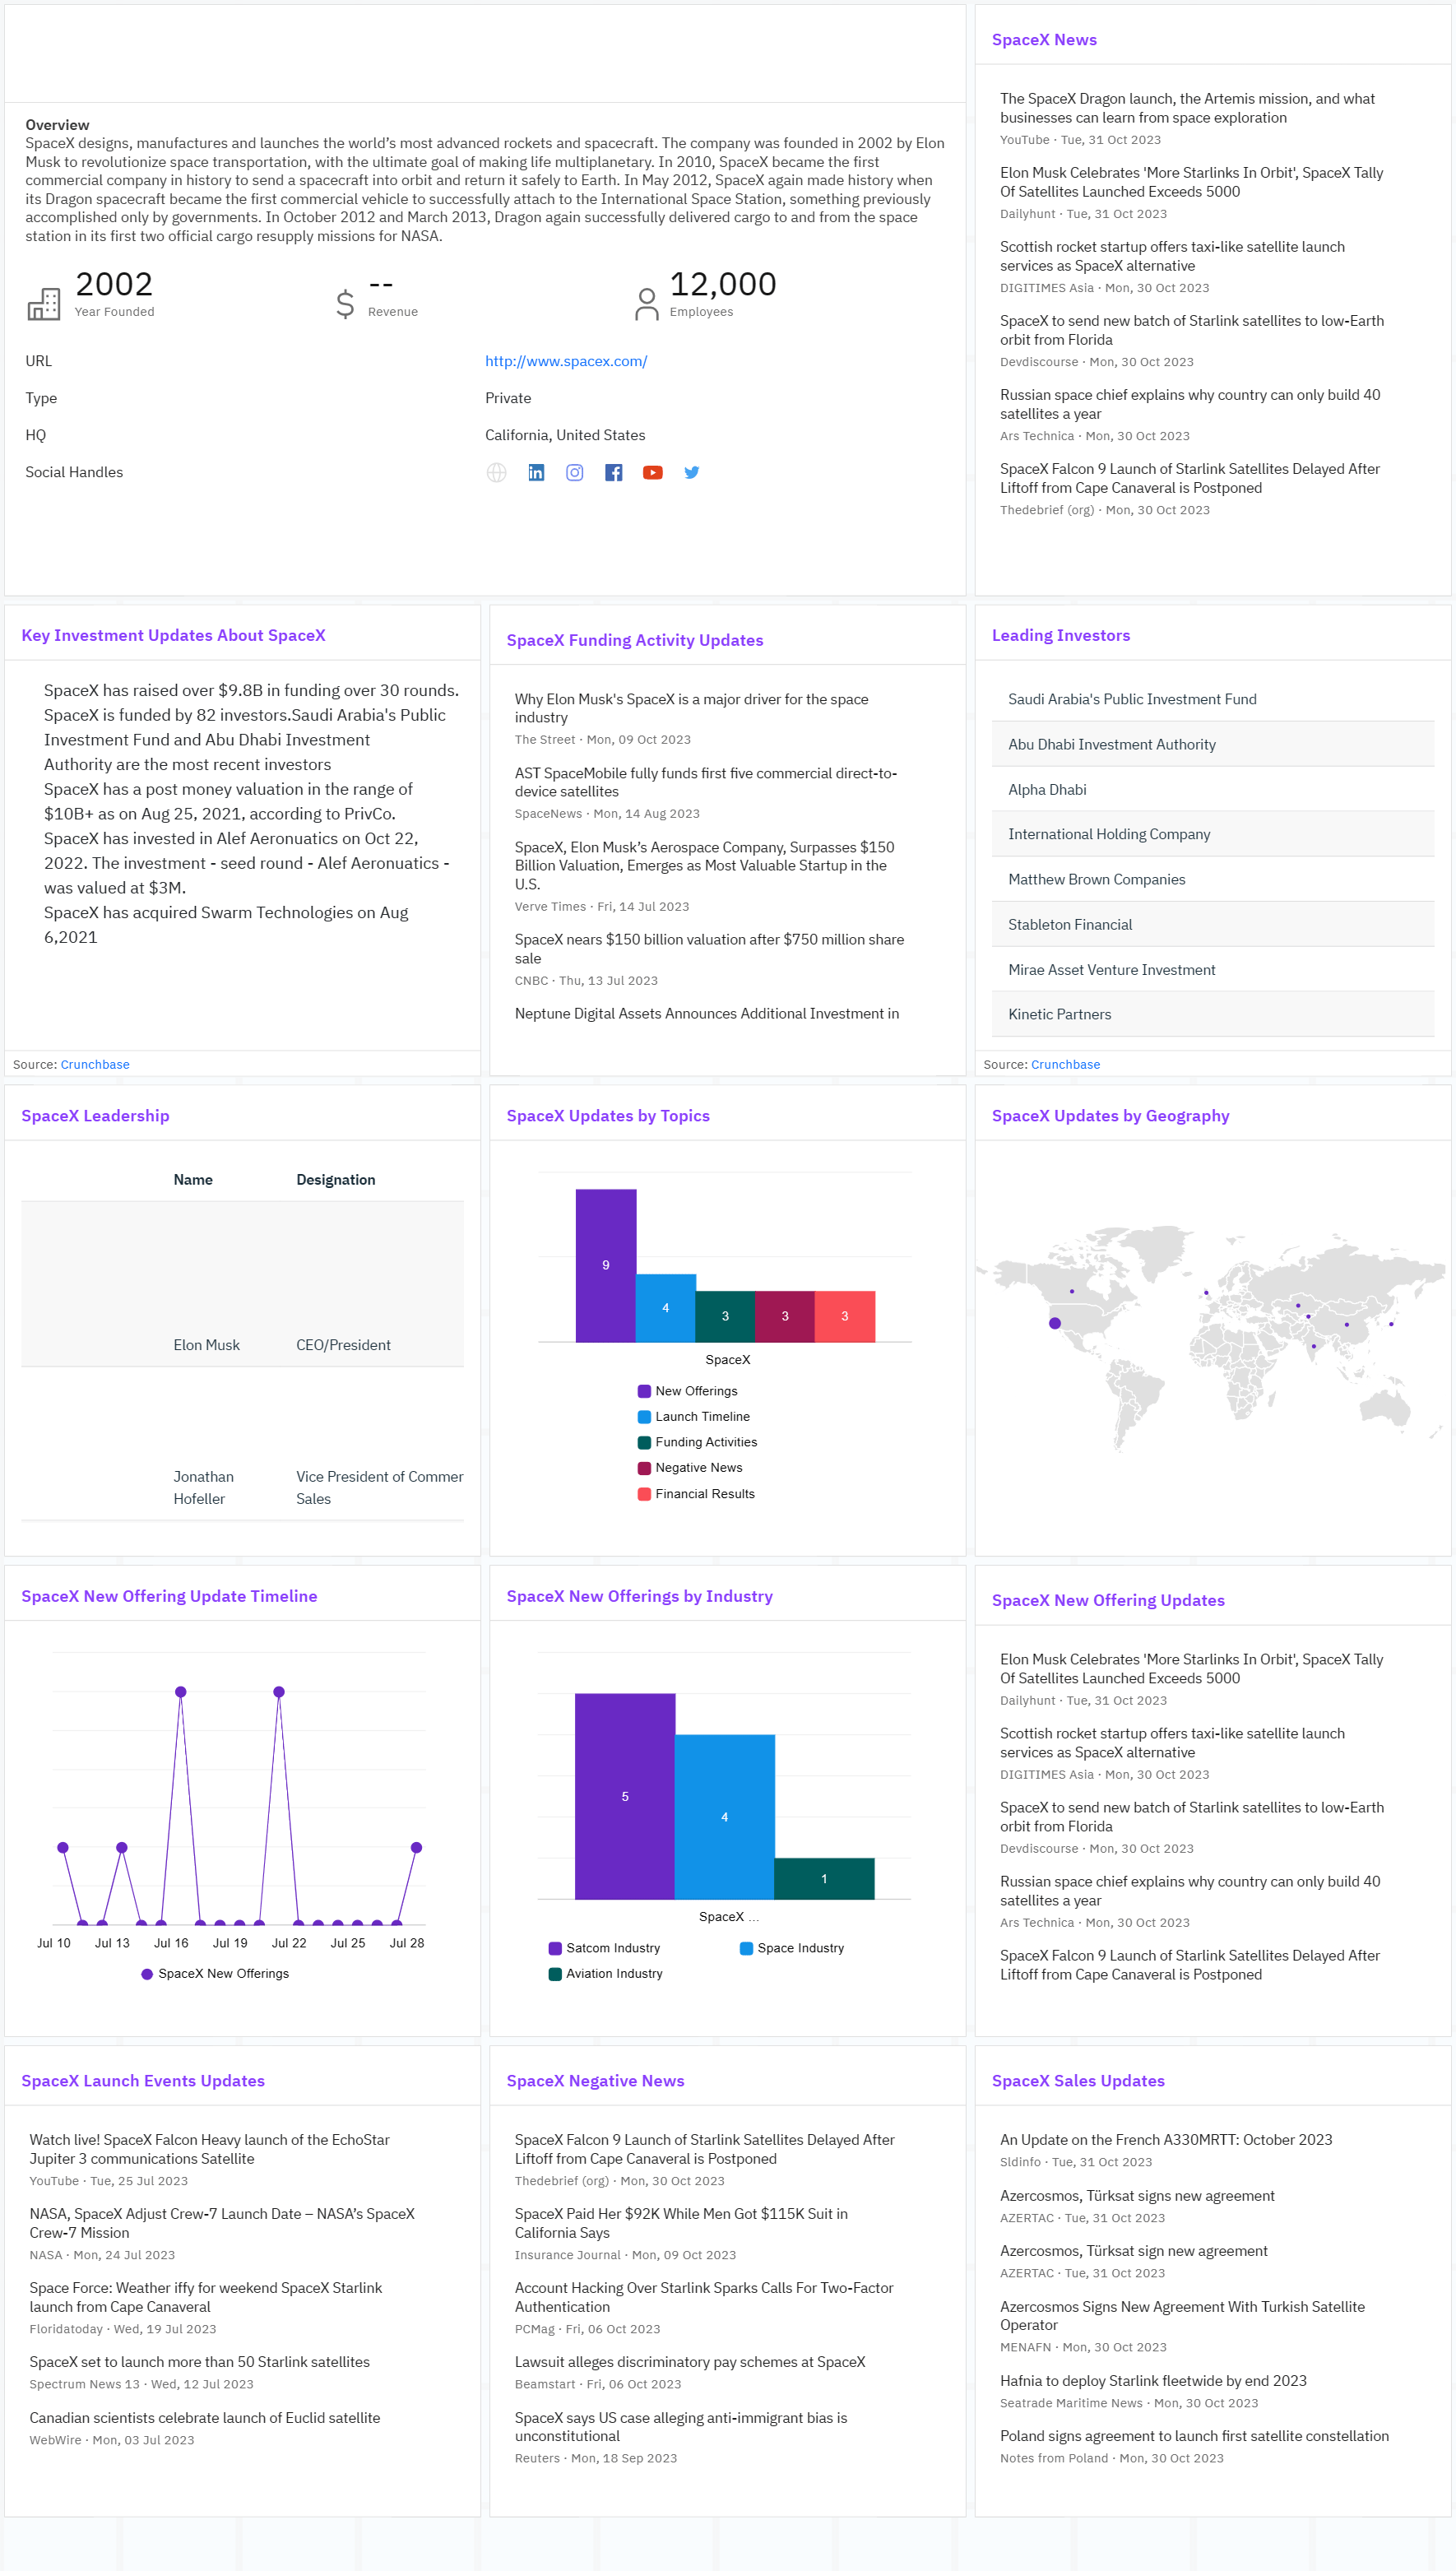
Task: Select Saudi Arabia's Public Investment Fund row
Action: 1212,699
